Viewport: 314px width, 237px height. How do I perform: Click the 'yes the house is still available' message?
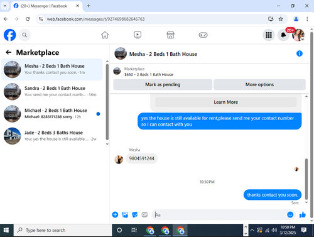point(220,121)
